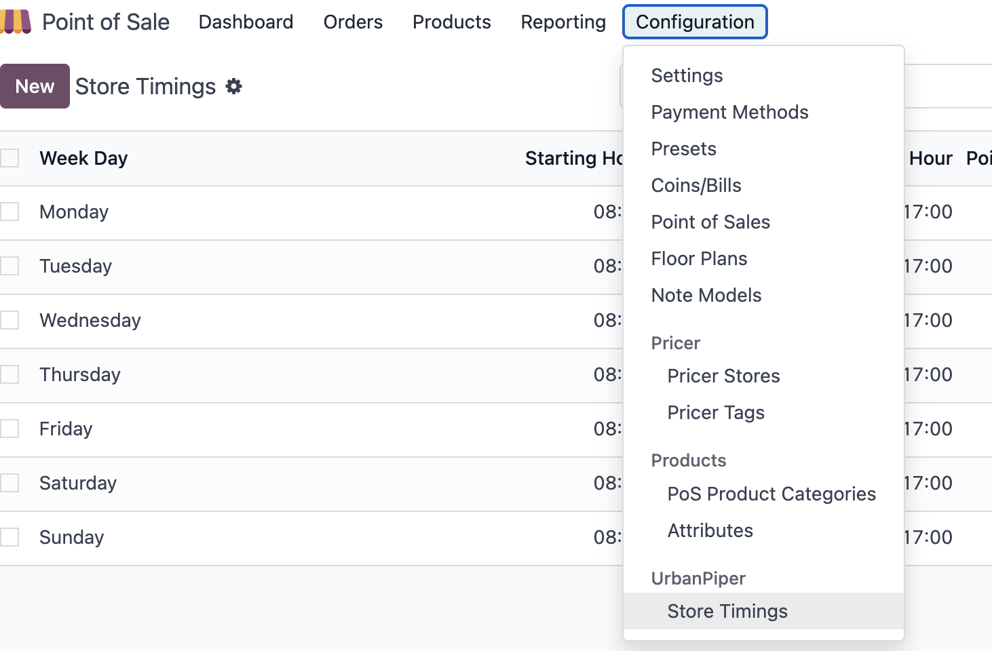992x651 pixels.
Task: Tick the checkbox for Saturday row
Action: (9, 483)
